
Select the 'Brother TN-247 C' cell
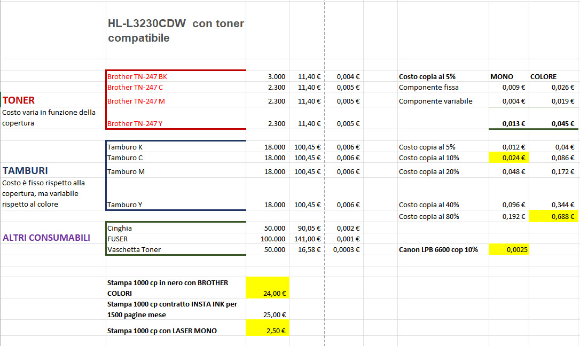(176, 87)
